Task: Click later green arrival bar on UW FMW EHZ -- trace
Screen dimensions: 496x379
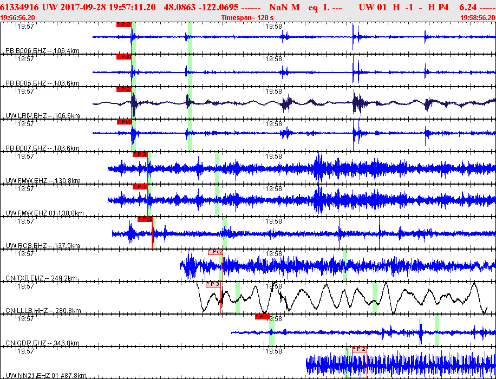Action: 217,168
